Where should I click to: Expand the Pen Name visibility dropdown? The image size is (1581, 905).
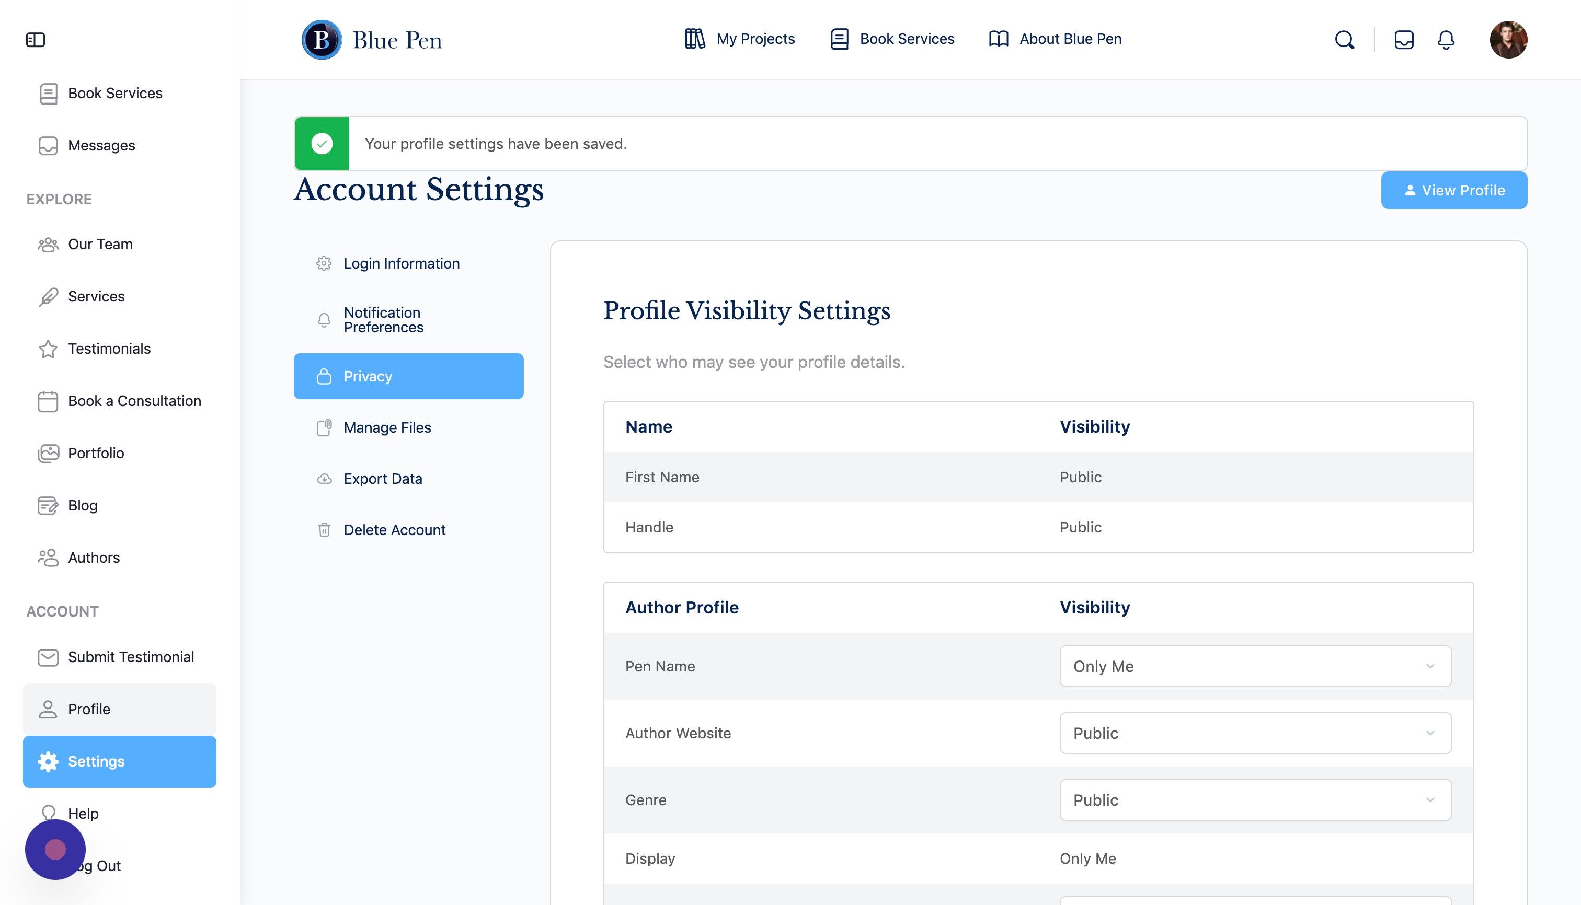(1255, 666)
